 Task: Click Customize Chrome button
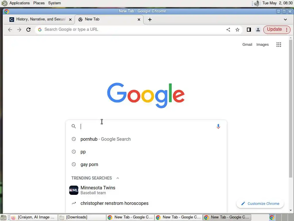[x=260, y=203]
